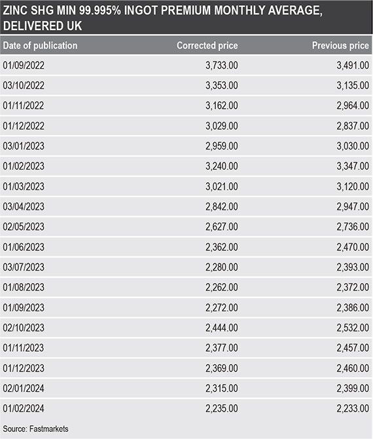
Task: Click corrected price 3,733.00
Action: pos(222,66)
